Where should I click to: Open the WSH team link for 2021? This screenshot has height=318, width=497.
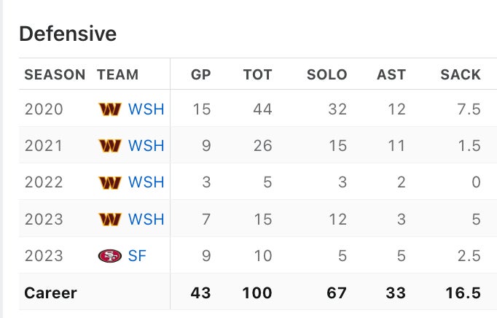[146, 146]
